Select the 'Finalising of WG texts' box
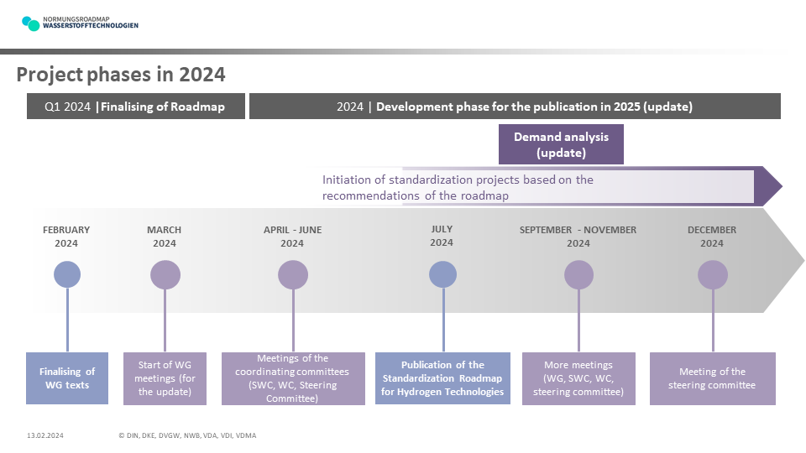 [67, 378]
